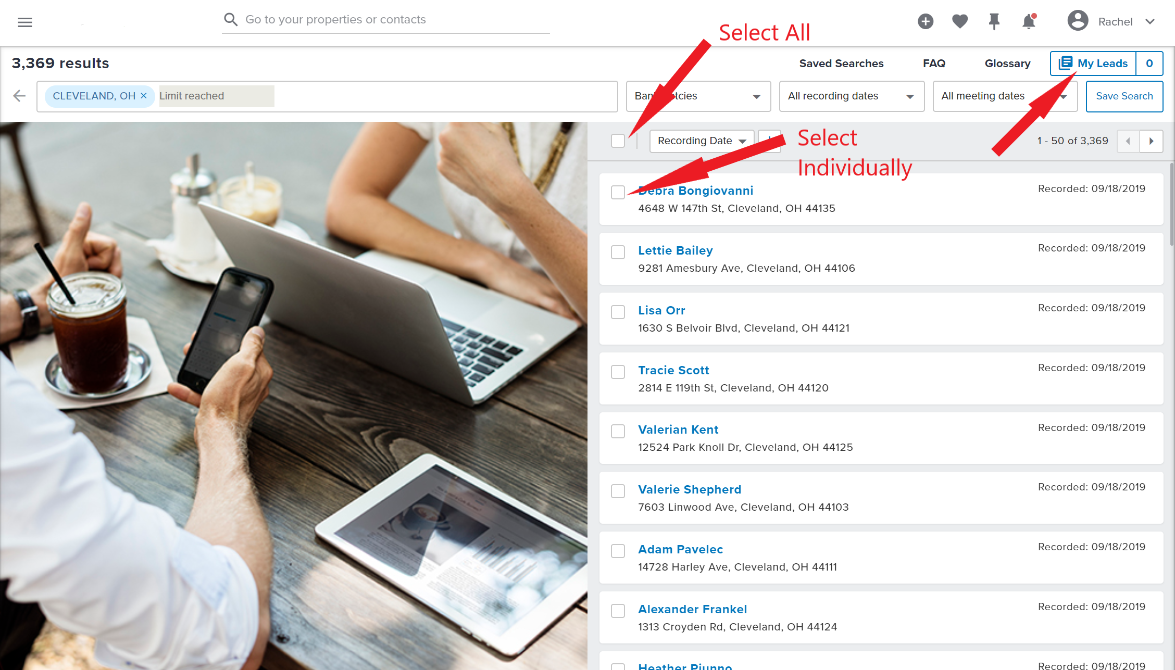Click address 7603 Linwood Ave, Cleveland
This screenshot has height=670, width=1175.
pos(743,507)
